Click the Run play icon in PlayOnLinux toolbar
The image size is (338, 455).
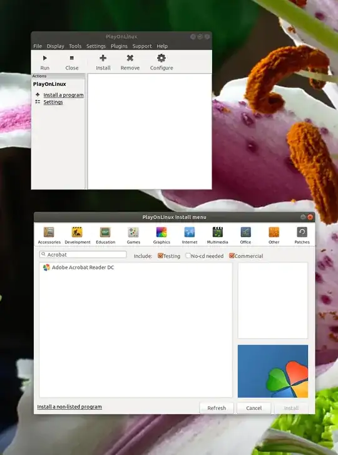(44, 58)
